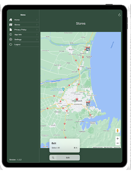Select the Street View pegman on the map
Screen dimensions: 131x174
[118, 130]
